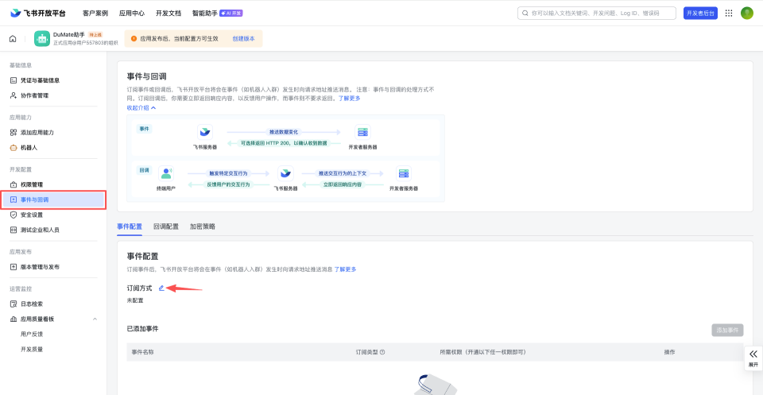Click the 创建版本 link in the banner

(244, 38)
